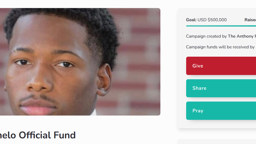The height and width of the screenshot is (144, 256).
Task: Click the Share label on the teal button
Action: coord(199,88)
